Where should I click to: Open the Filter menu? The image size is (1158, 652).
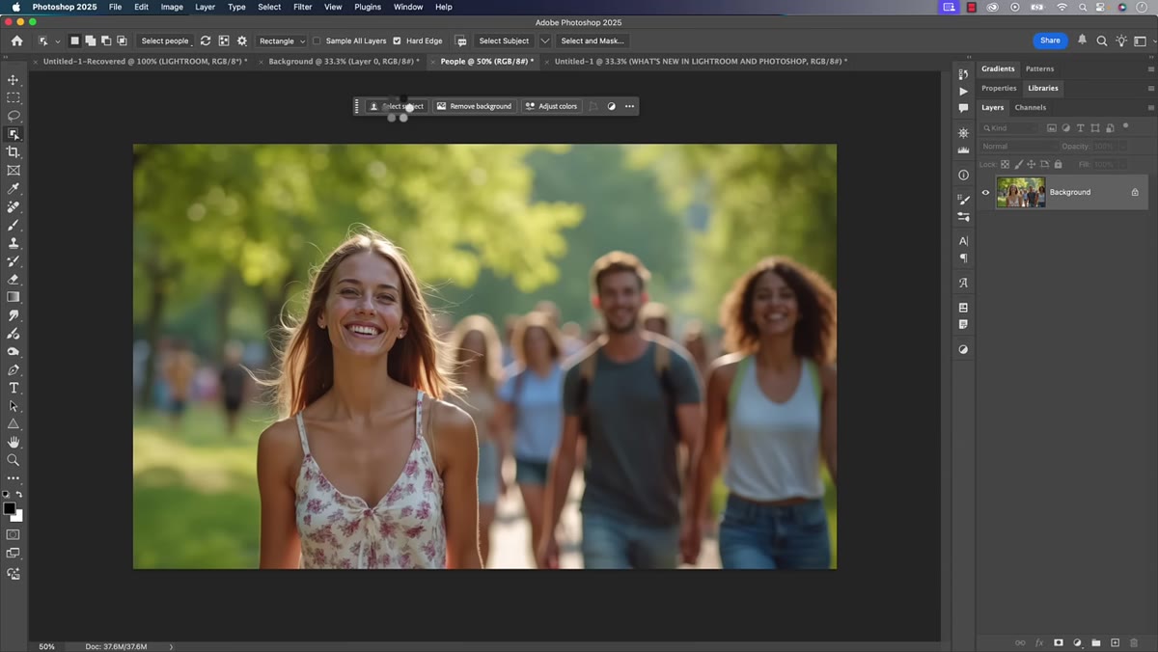point(302,7)
